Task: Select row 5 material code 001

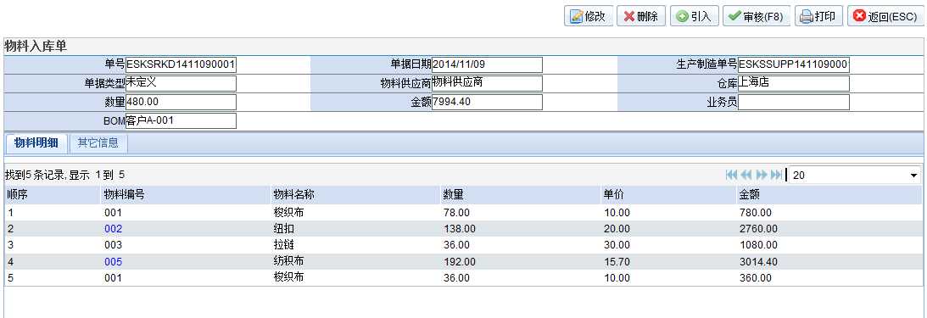Action: click(x=113, y=278)
